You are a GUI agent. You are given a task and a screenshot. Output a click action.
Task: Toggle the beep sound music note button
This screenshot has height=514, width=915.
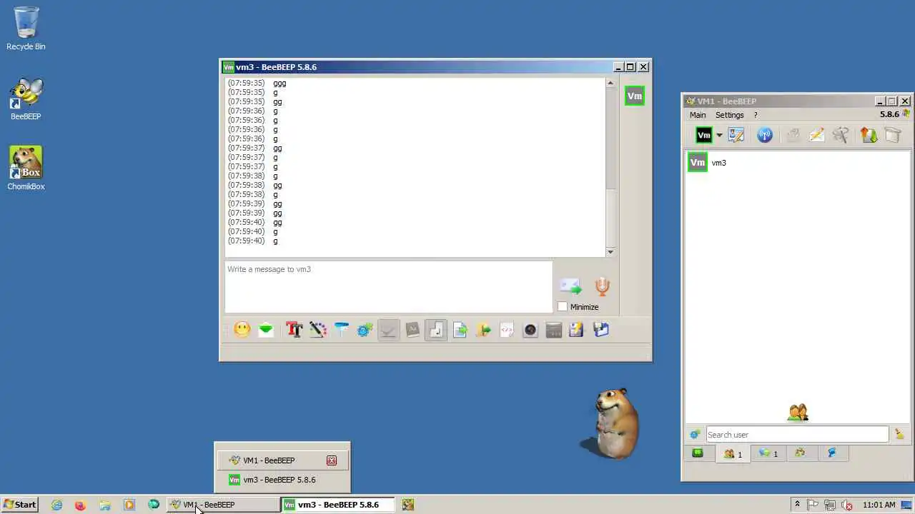coord(436,330)
